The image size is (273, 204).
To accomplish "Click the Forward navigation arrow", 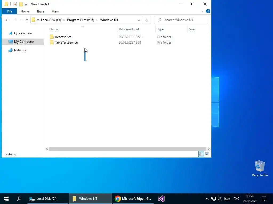I will point(15,20).
